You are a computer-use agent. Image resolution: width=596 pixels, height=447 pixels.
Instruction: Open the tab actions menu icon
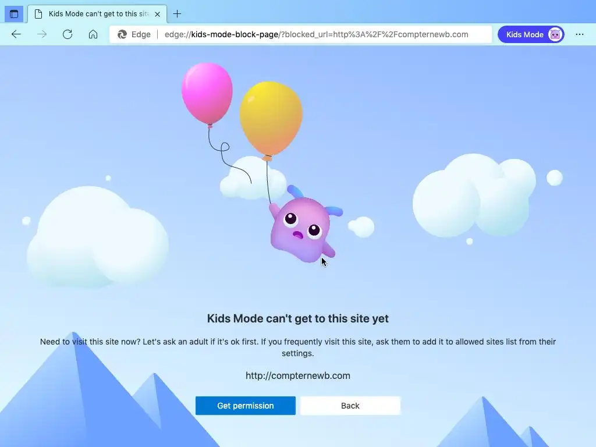pyautogui.click(x=14, y=14)
